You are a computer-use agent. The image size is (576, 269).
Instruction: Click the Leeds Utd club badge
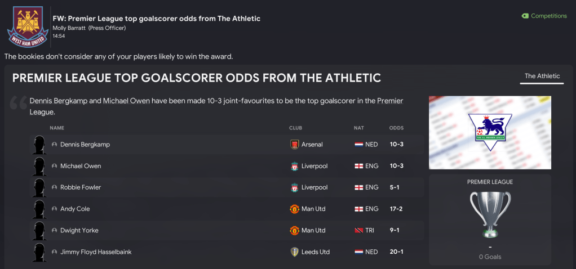294,252
